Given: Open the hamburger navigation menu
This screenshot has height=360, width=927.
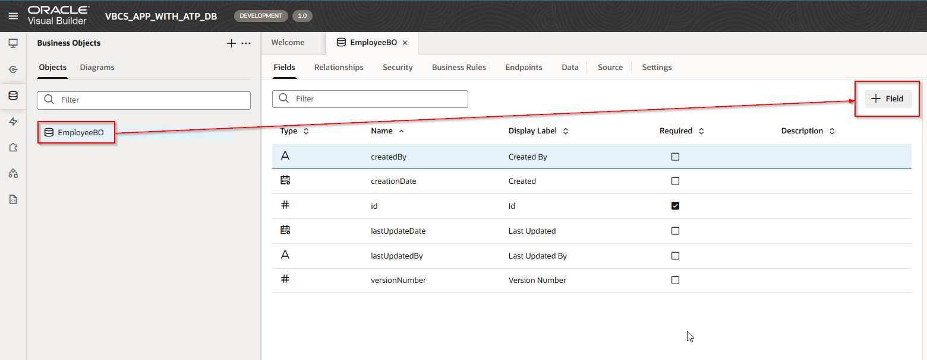Looking at the screenshot, I should 13,16.
